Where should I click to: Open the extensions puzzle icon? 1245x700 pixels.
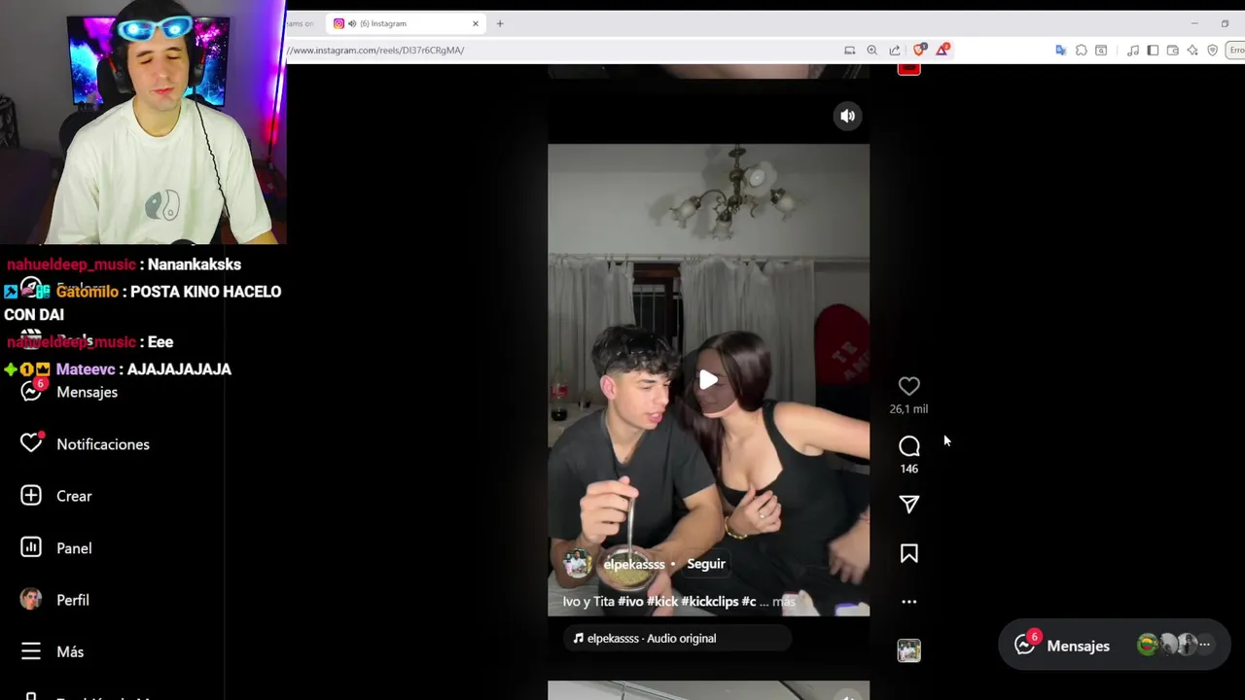click(x=1081, y=51)
